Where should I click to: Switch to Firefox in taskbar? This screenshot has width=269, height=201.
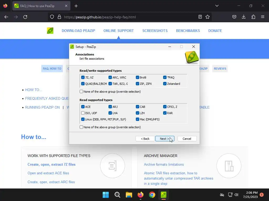pos(141,195)
